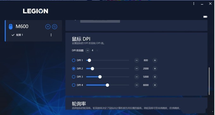Decrease DPI 4 value with its minus button
215x115 pixels.
coord(137,85)
